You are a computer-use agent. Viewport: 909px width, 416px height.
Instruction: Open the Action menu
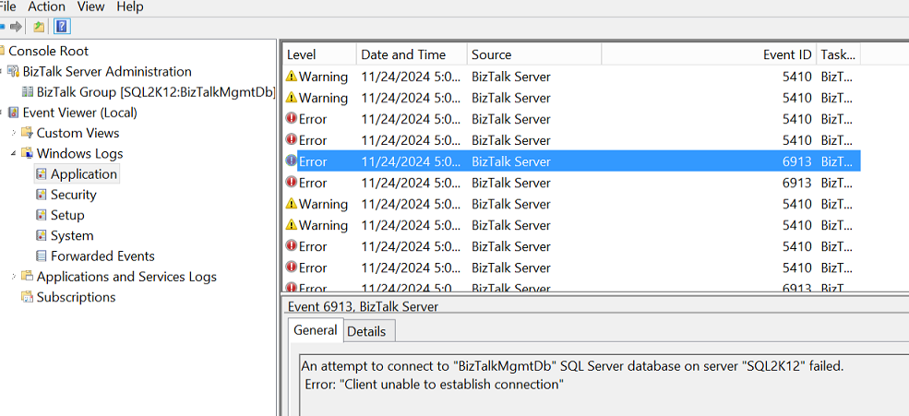click(x=46, y=7)
